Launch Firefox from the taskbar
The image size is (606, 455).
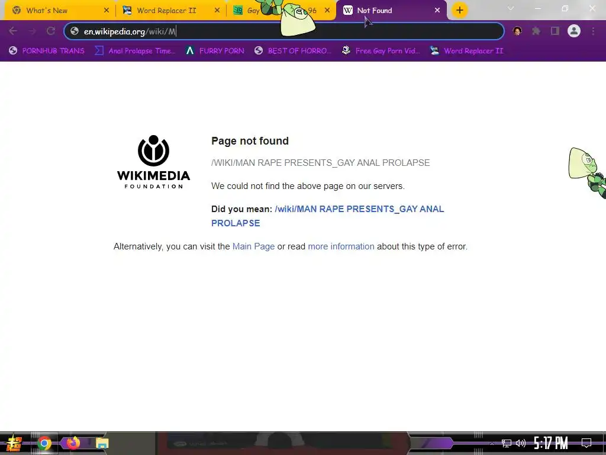tap(73, 443)
